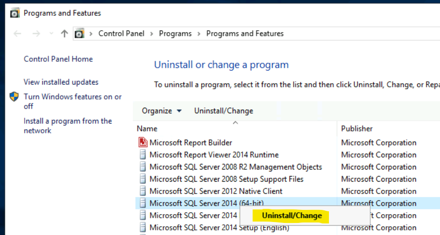Click the Programs breadcrumb
The width and height of the screenshot is (440, 235).
pos(175,33)
